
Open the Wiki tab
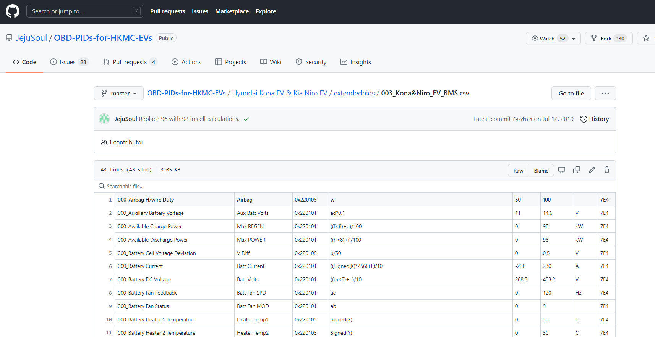pos(271,62)
